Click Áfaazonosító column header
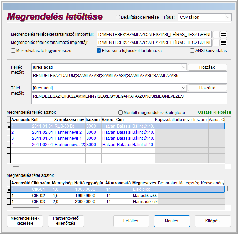This screenshot has width=238, height=234. 118,183
